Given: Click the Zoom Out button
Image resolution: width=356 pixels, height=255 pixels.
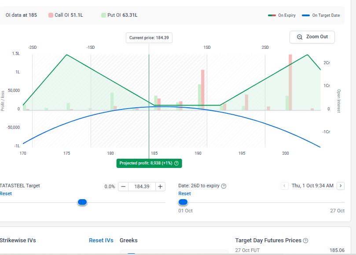Looking at the screenshot, I should click(312, 37).
